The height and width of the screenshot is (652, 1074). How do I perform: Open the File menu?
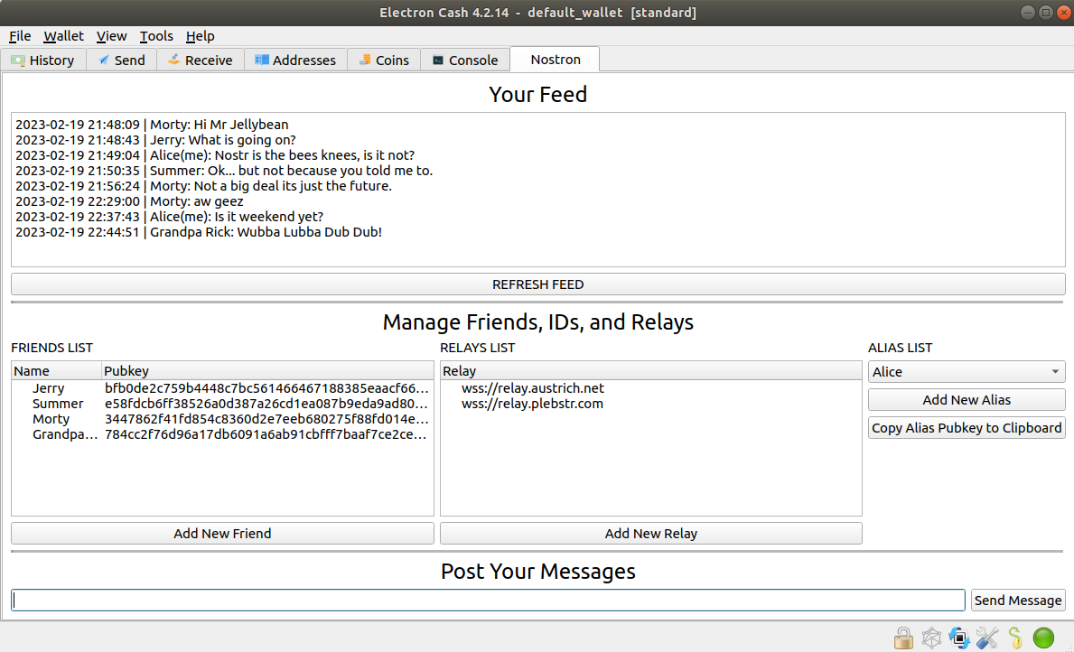(x=20, y=36)
